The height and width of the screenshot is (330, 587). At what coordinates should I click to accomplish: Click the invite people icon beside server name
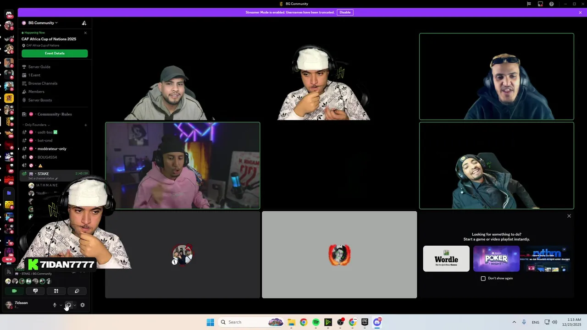tap(84, 23)
